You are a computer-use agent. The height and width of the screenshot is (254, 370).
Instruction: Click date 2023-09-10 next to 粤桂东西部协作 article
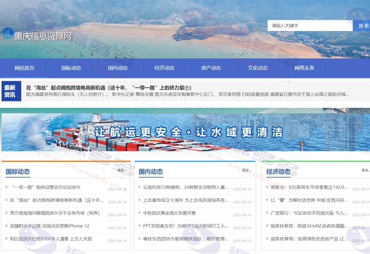click(242, 241)
